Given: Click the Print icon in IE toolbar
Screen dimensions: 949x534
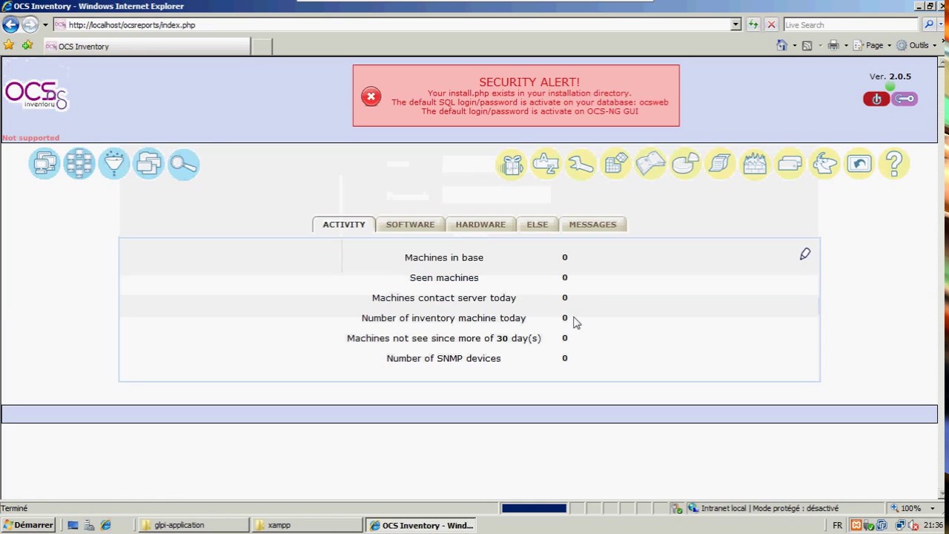Looking at the screenshot, I should pyautogui.click(x=833, y=45).
